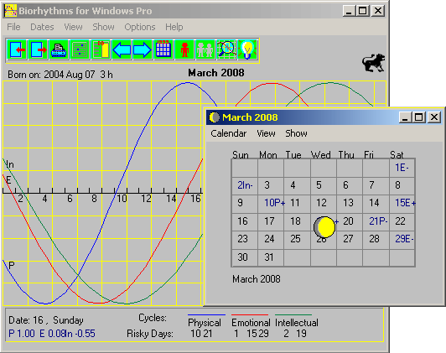This screenshot has height=353, width=446.
Task: Open the Help menu
Action: (174, 27)
